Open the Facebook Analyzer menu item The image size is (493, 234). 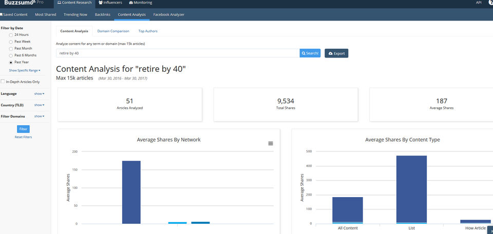(x=168, y=14)
